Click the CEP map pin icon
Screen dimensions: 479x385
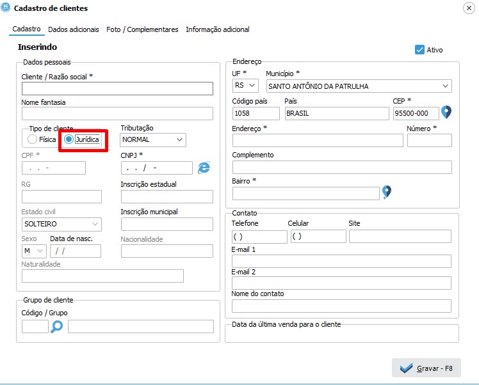pyautogui.click(x=446, y=113)
